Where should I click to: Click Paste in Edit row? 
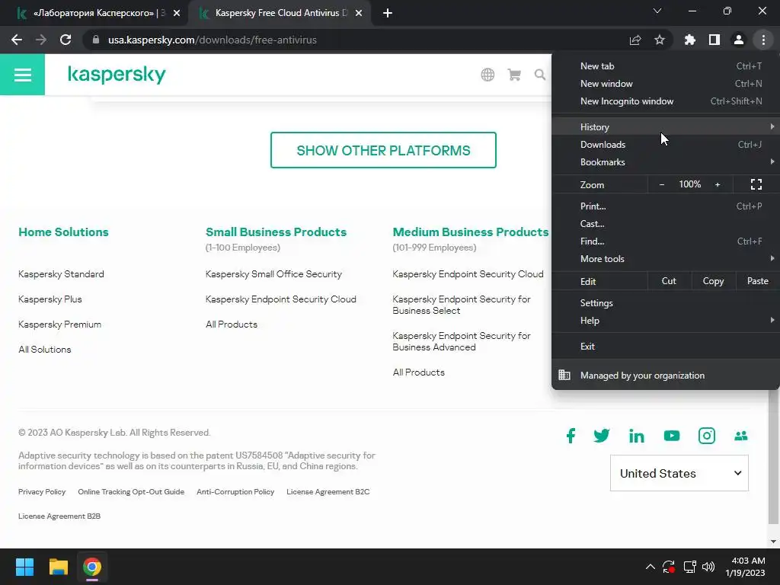click(x=758, y=281)
